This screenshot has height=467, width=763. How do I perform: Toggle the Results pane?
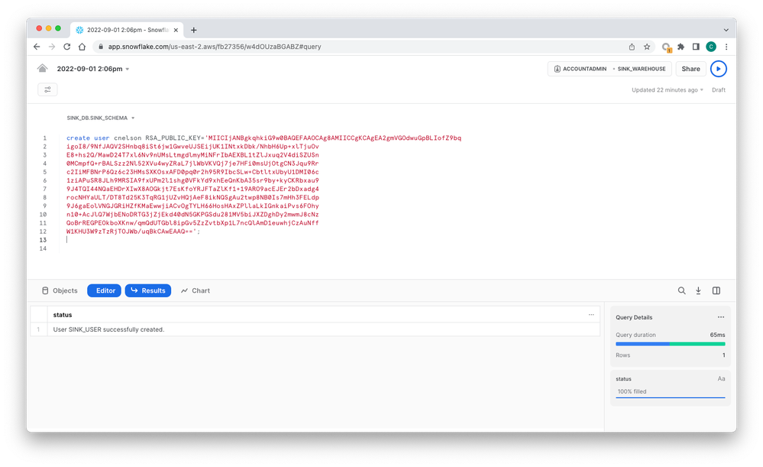(x=148, y=290)
